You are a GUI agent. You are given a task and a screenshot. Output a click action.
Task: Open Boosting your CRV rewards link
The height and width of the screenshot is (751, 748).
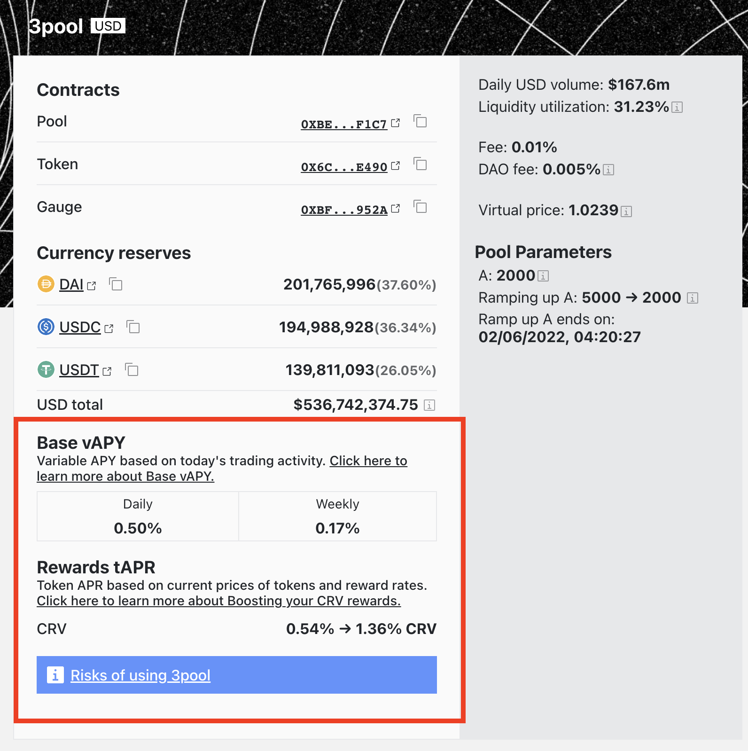click(x=219, y=601)
